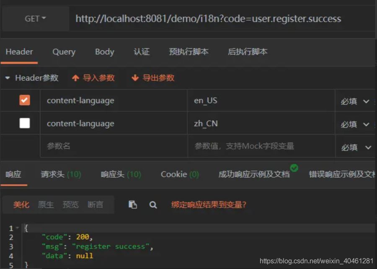This screenshot has width=377, height=269.
Task: Click the 导入参数 import arrow icon
Action: tap(76, 78)
